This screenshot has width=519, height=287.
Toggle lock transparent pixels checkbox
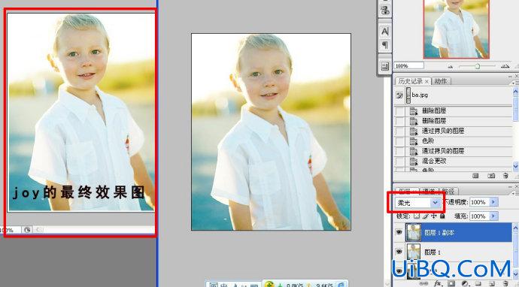pyautogui.click(x=417, y=216)
